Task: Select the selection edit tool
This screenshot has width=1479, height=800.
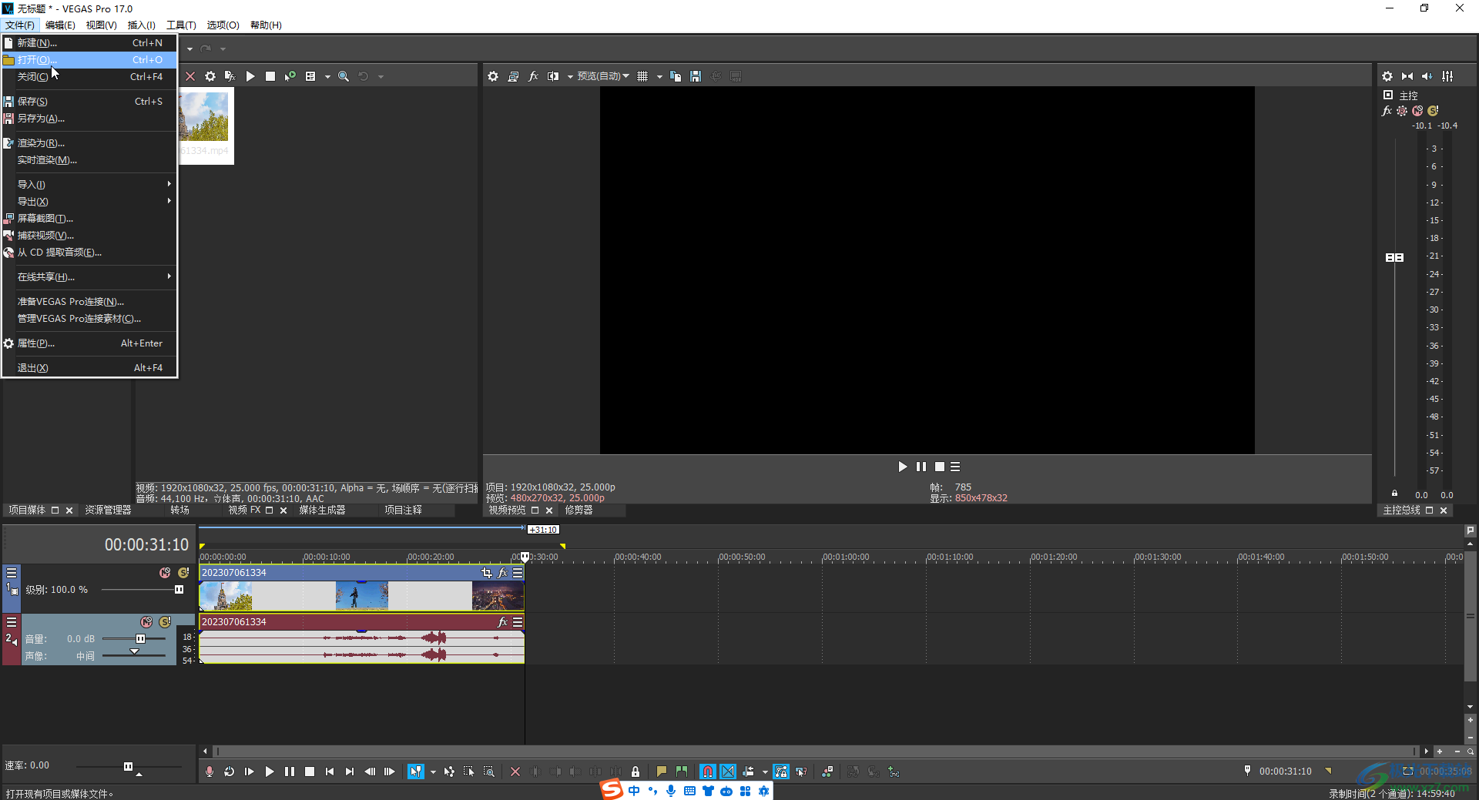Action: (469, 772)
